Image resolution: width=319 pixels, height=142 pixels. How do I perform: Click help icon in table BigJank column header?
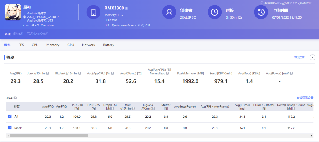pyautogui.click(x=154, y=109)
